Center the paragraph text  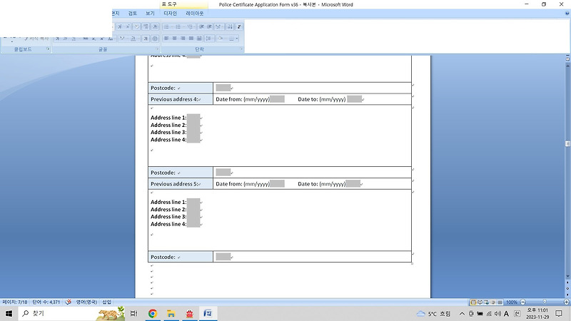pos(174,39)
